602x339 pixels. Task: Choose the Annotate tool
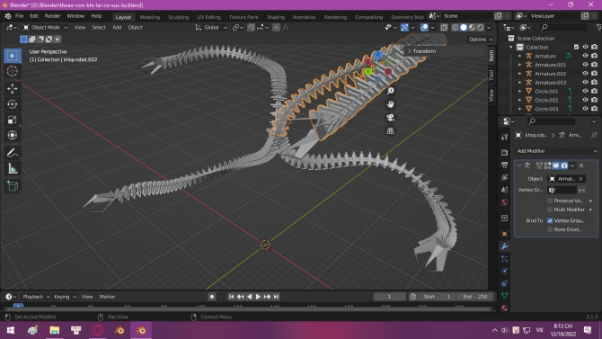point(13,154)
